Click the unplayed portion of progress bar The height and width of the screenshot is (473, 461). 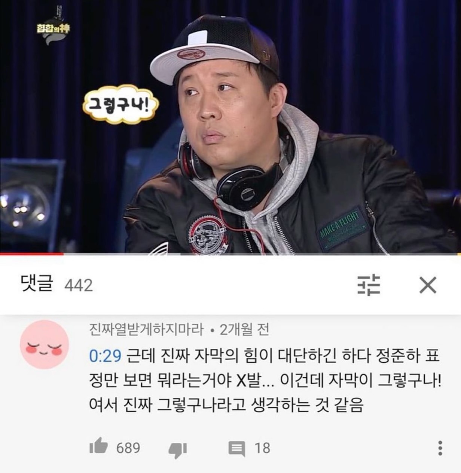pyautogui.click(x=262, y=254)
